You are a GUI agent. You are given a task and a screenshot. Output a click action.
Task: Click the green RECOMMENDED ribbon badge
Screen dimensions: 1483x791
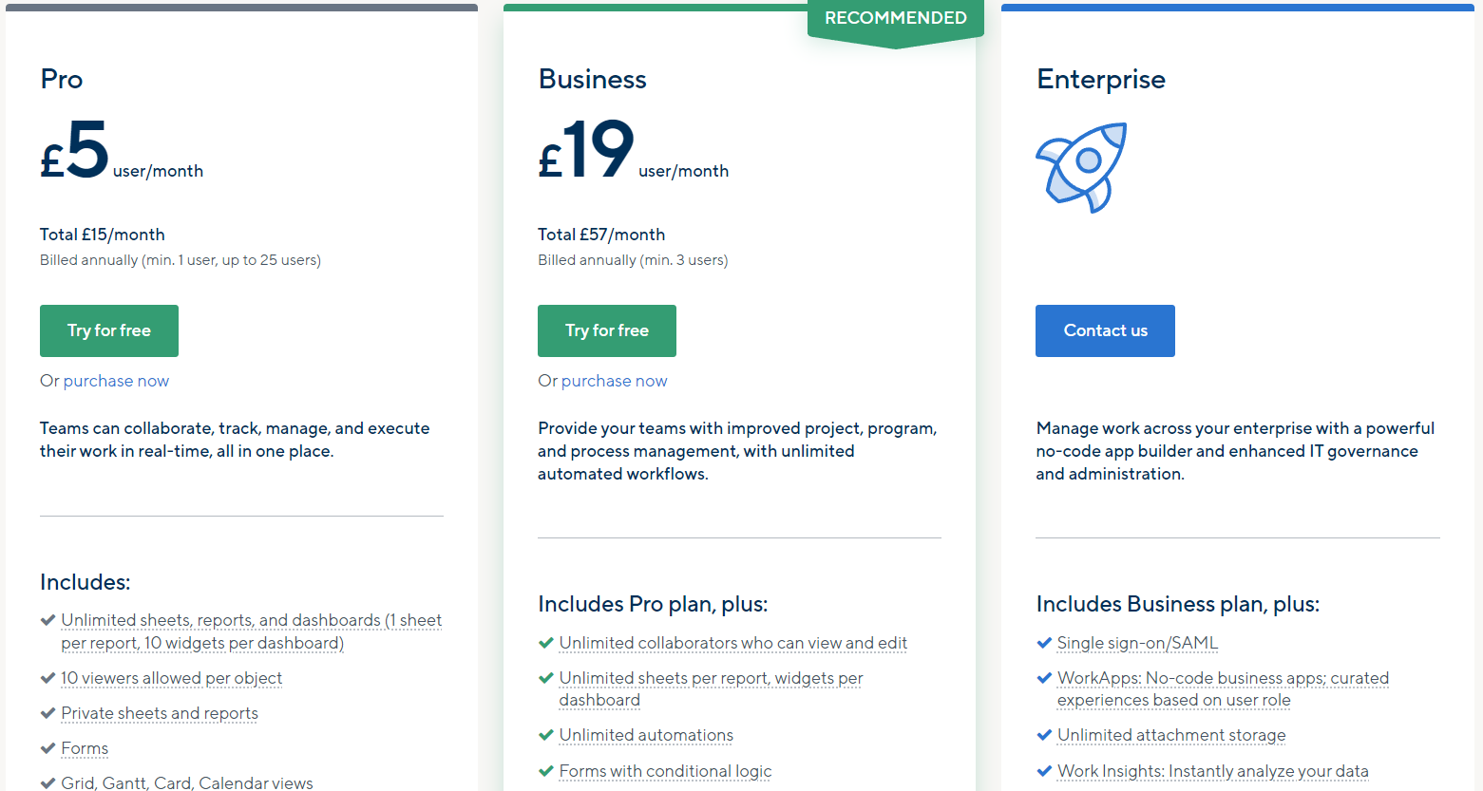coord(894,17)
